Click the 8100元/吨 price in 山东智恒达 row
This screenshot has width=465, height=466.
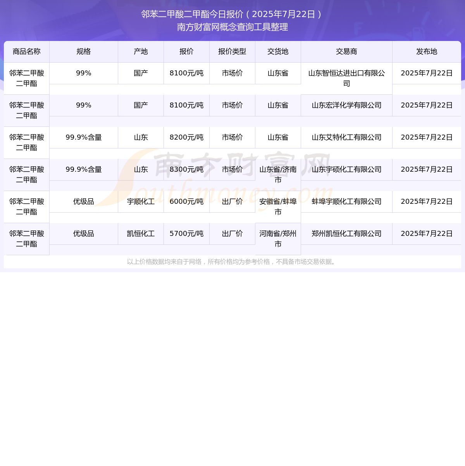pyautogui.click(x=187, y=73)
